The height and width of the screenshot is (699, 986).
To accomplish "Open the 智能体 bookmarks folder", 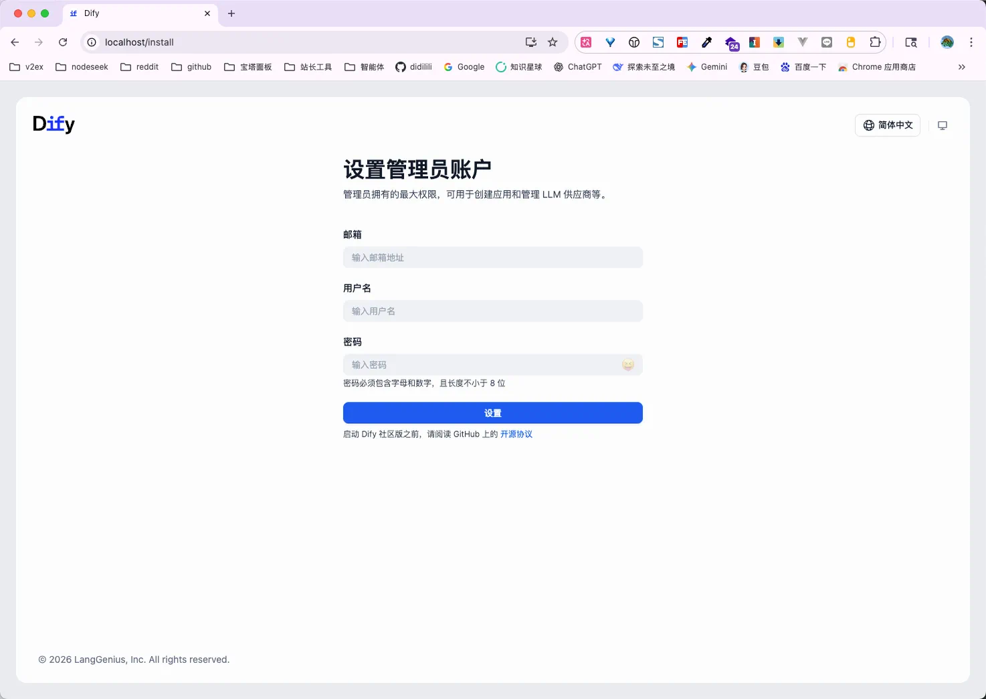I will 365,67.
